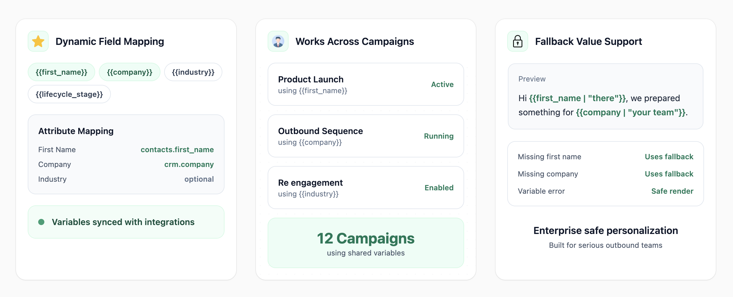Toggle the {{company}} variable chip
The image size is (733, 297).
[130, 72]
